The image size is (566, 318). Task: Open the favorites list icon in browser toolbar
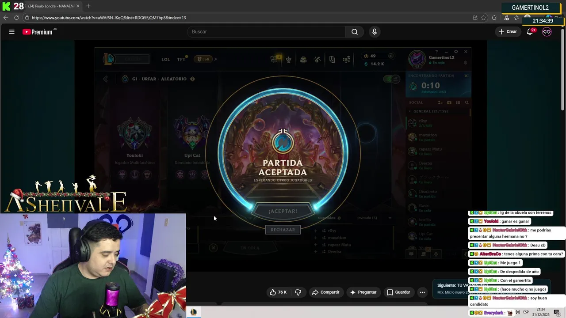(517, 18)
